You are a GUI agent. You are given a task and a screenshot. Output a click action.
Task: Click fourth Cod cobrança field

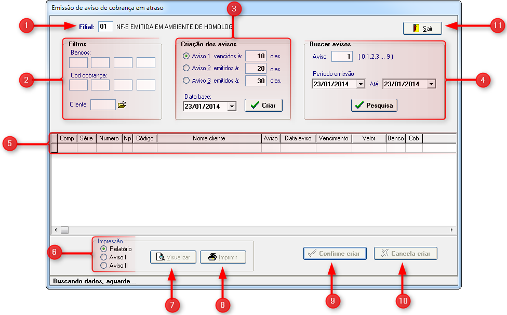point(146,85)
